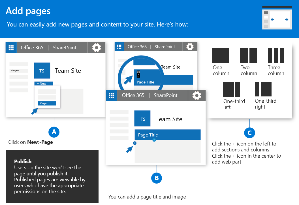Screen dimensions: 299x205
Task: Click the + icon on the left to add a section
Action: 134,143
